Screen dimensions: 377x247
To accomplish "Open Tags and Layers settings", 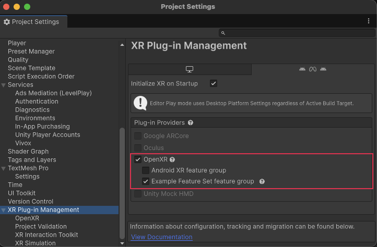I will click(32, 160).
